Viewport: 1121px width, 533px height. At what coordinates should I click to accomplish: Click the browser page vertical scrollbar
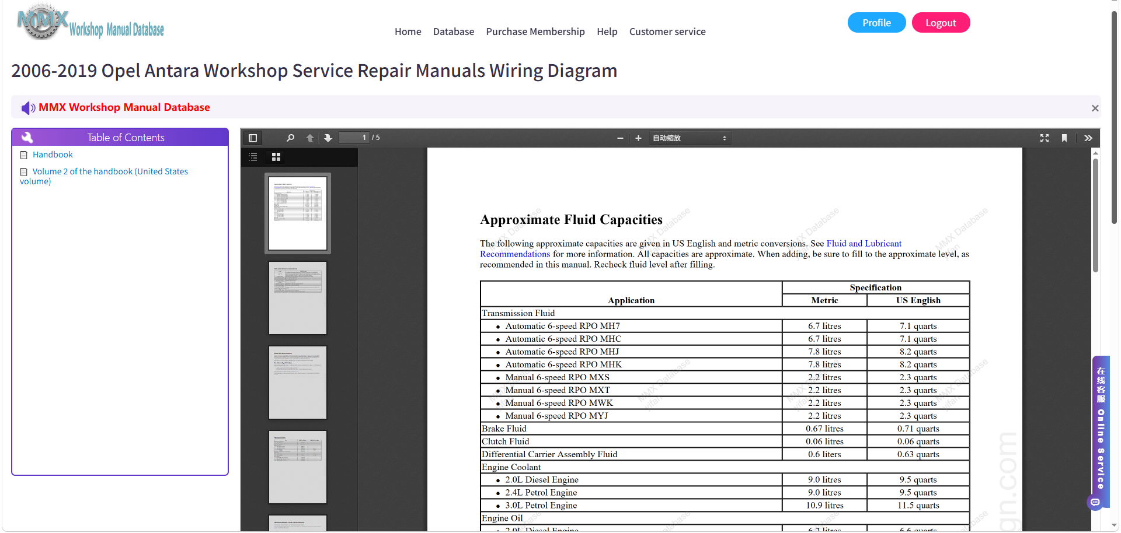click(x=1115, y=117)
